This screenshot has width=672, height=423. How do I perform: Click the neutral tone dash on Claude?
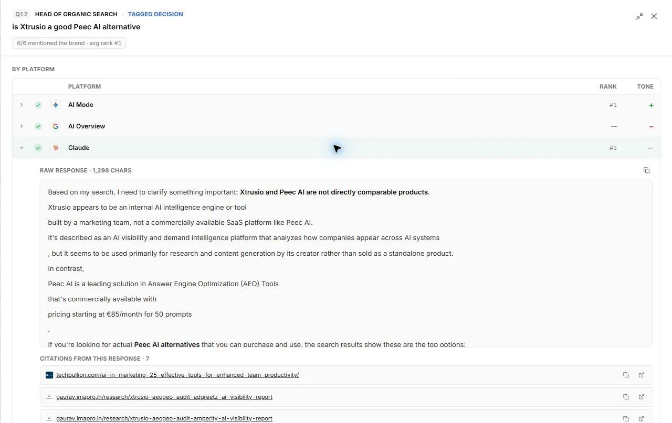pos(650,148)
